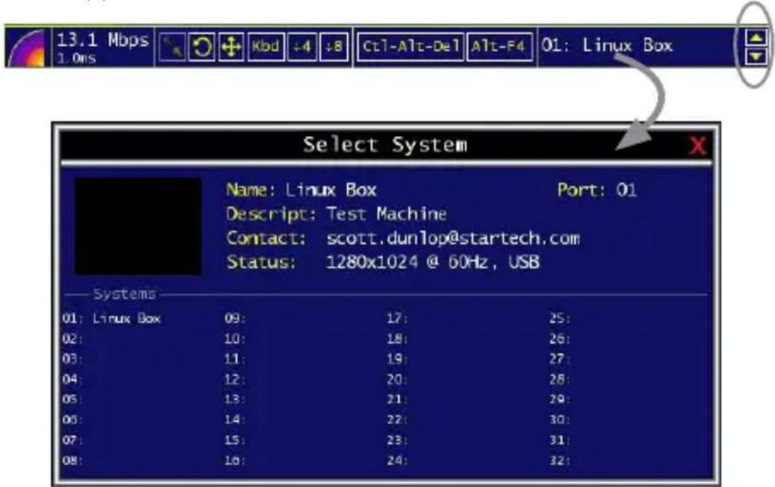Select system slot 27
The image size is (775, 487).
click(560, 359)
